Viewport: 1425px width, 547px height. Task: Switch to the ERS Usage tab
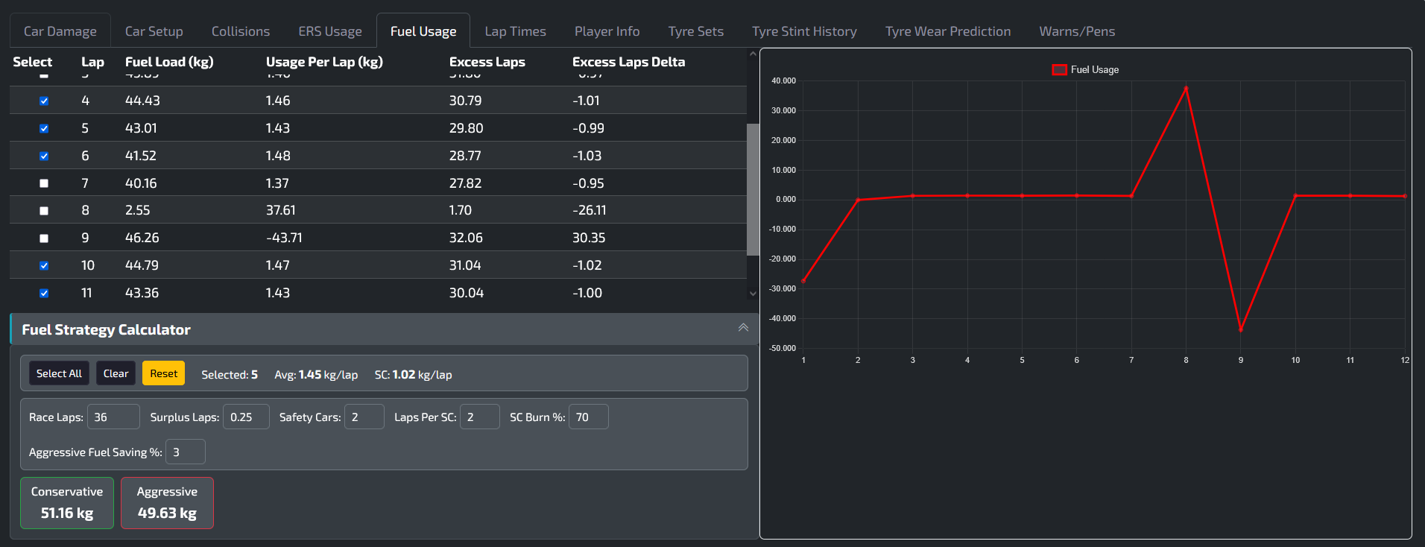click(x=330, y=31)
